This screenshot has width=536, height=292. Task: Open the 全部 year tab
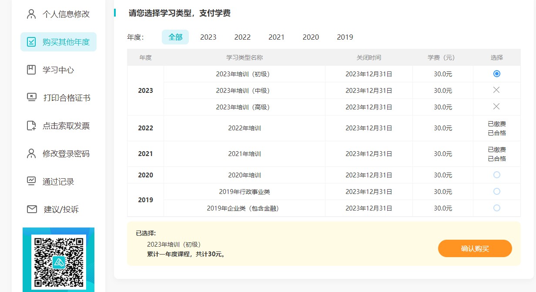175,37
